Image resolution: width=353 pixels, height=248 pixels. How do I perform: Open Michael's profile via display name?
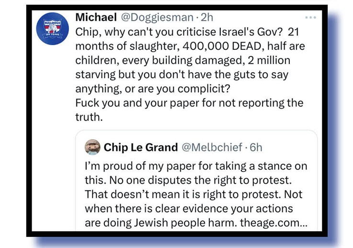[x=96, y=17]
